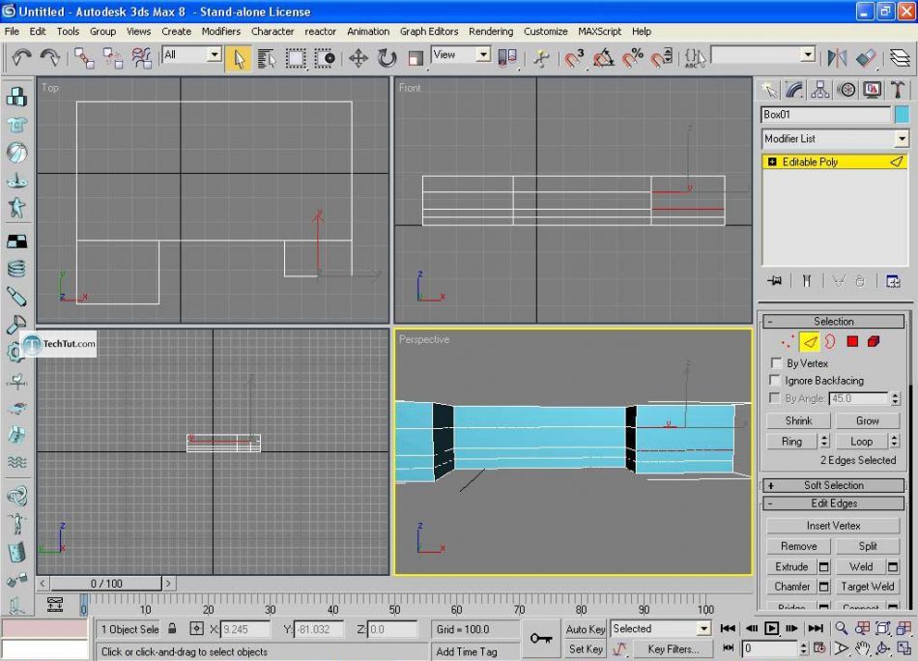
Task: Toggle the Key Mode icon
Action: (x=728, y=648)
